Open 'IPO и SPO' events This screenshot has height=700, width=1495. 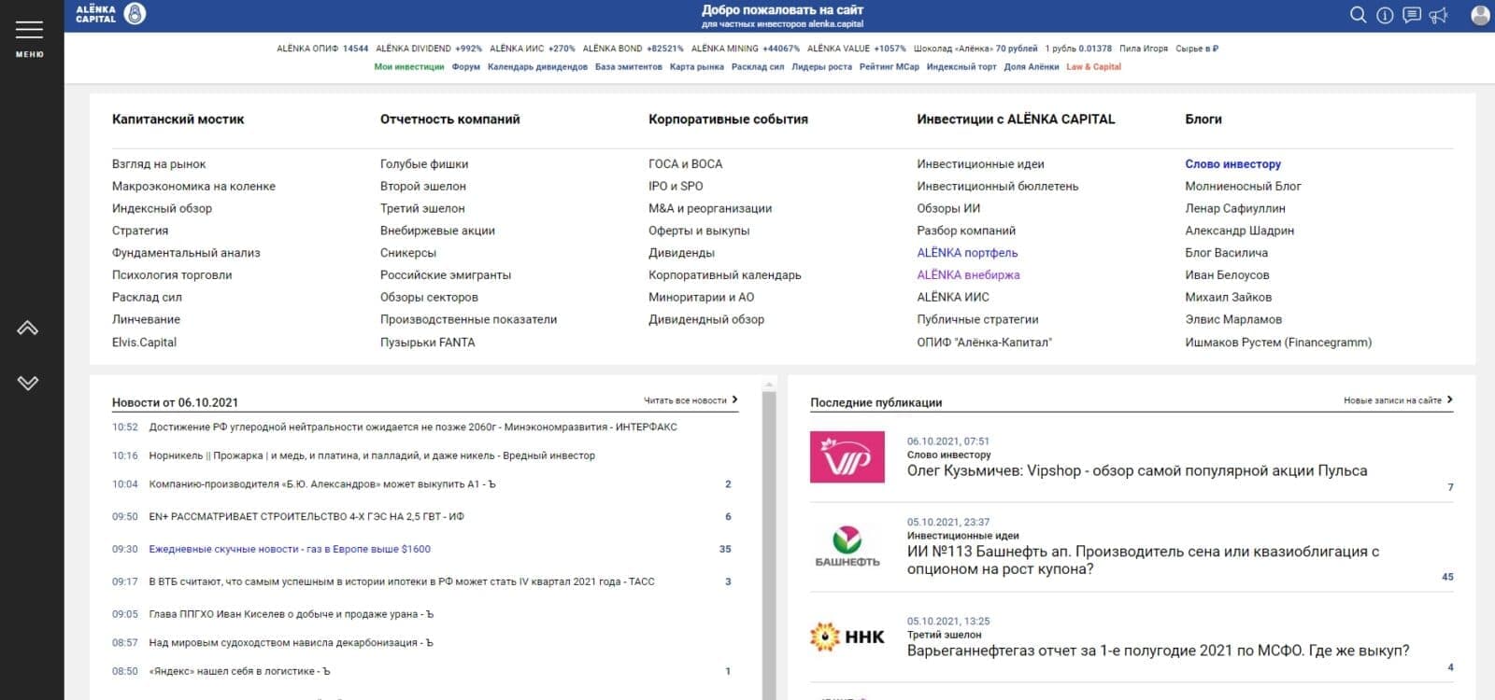[x=676, y=187]
